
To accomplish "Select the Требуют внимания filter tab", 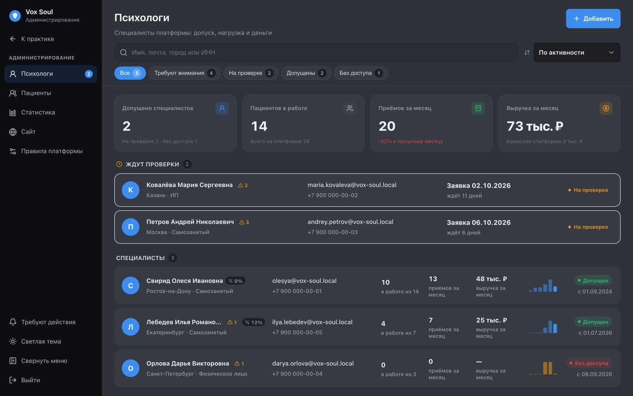I will click(x=185, y=73).
